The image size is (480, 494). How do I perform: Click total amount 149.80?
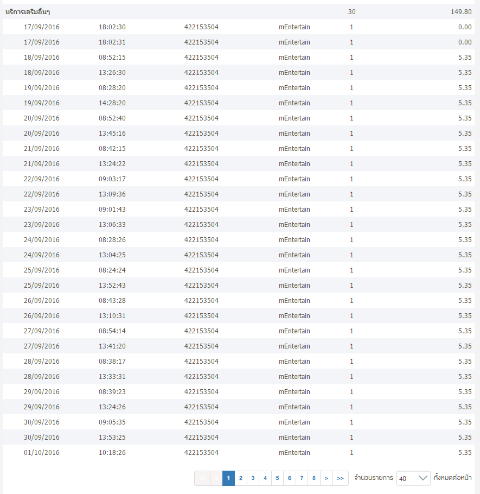tap(461, 12)
